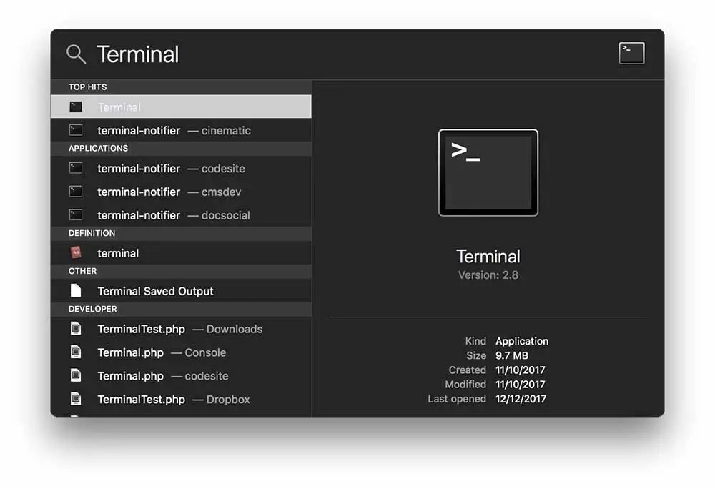Viewport: 715px width, 489px height.
Task: Select the Terminal top hit result
Action: (x=181, y=107)
